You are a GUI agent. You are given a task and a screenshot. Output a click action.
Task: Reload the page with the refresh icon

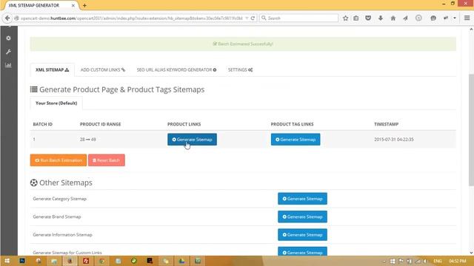tap(253, 18)
